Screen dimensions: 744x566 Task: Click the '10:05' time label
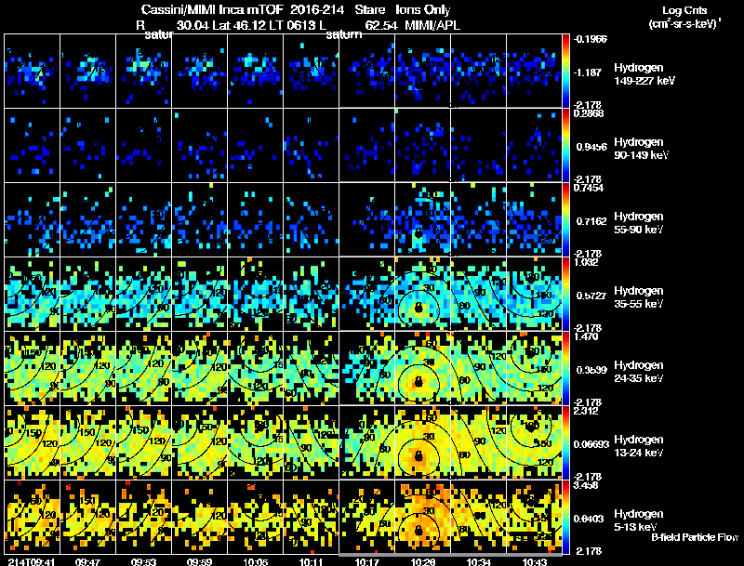(x=255, y=562)
